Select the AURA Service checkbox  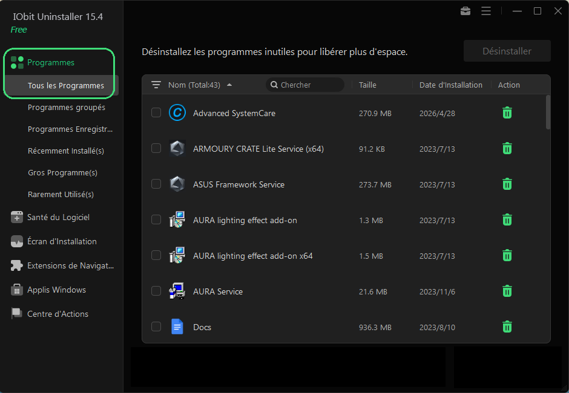point(156,291)
